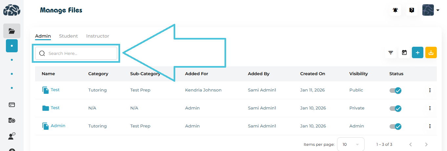The width and height of the screenshot is (447, 151).
Task: Open three-dot menu for Kendria Johnson row
Action: click(430, 90)
